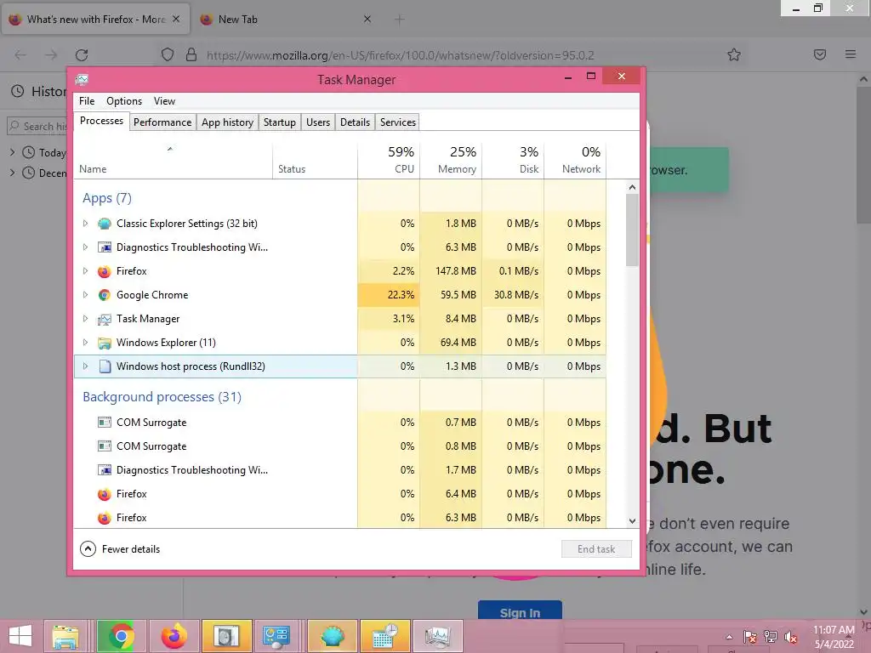Open Google Chrome from the taskbar
The image size is (871, 653).
tap(122, 636)
